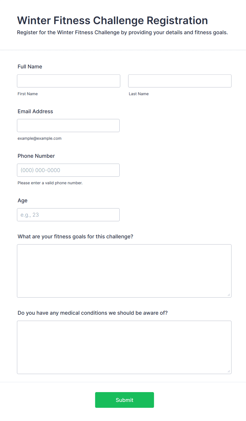Grab the fitness goals textarea resize handle
The image size is (246, 421).
229,295
